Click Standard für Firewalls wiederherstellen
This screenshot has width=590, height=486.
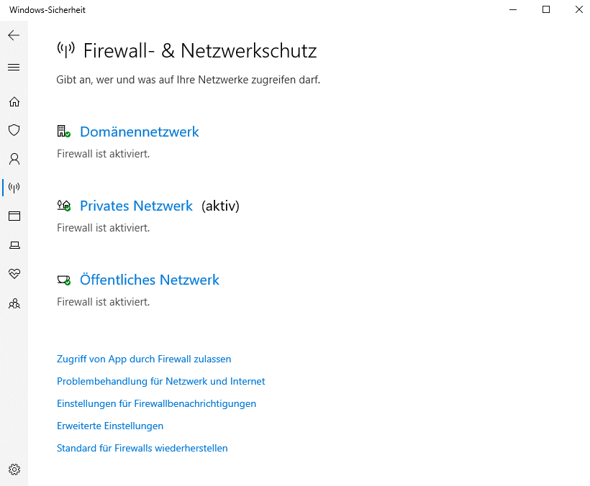(142, 448)
